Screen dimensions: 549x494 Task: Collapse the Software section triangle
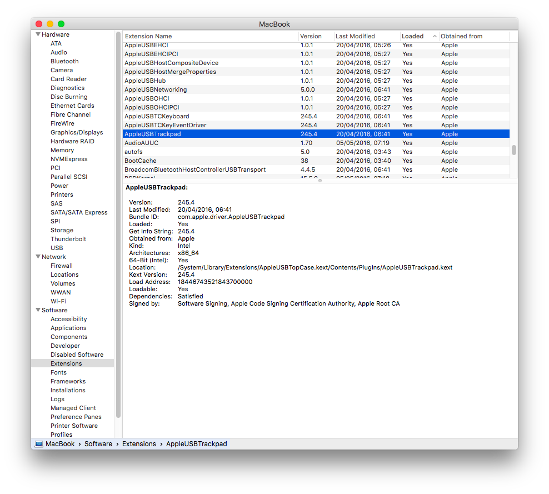click(38, 310)
